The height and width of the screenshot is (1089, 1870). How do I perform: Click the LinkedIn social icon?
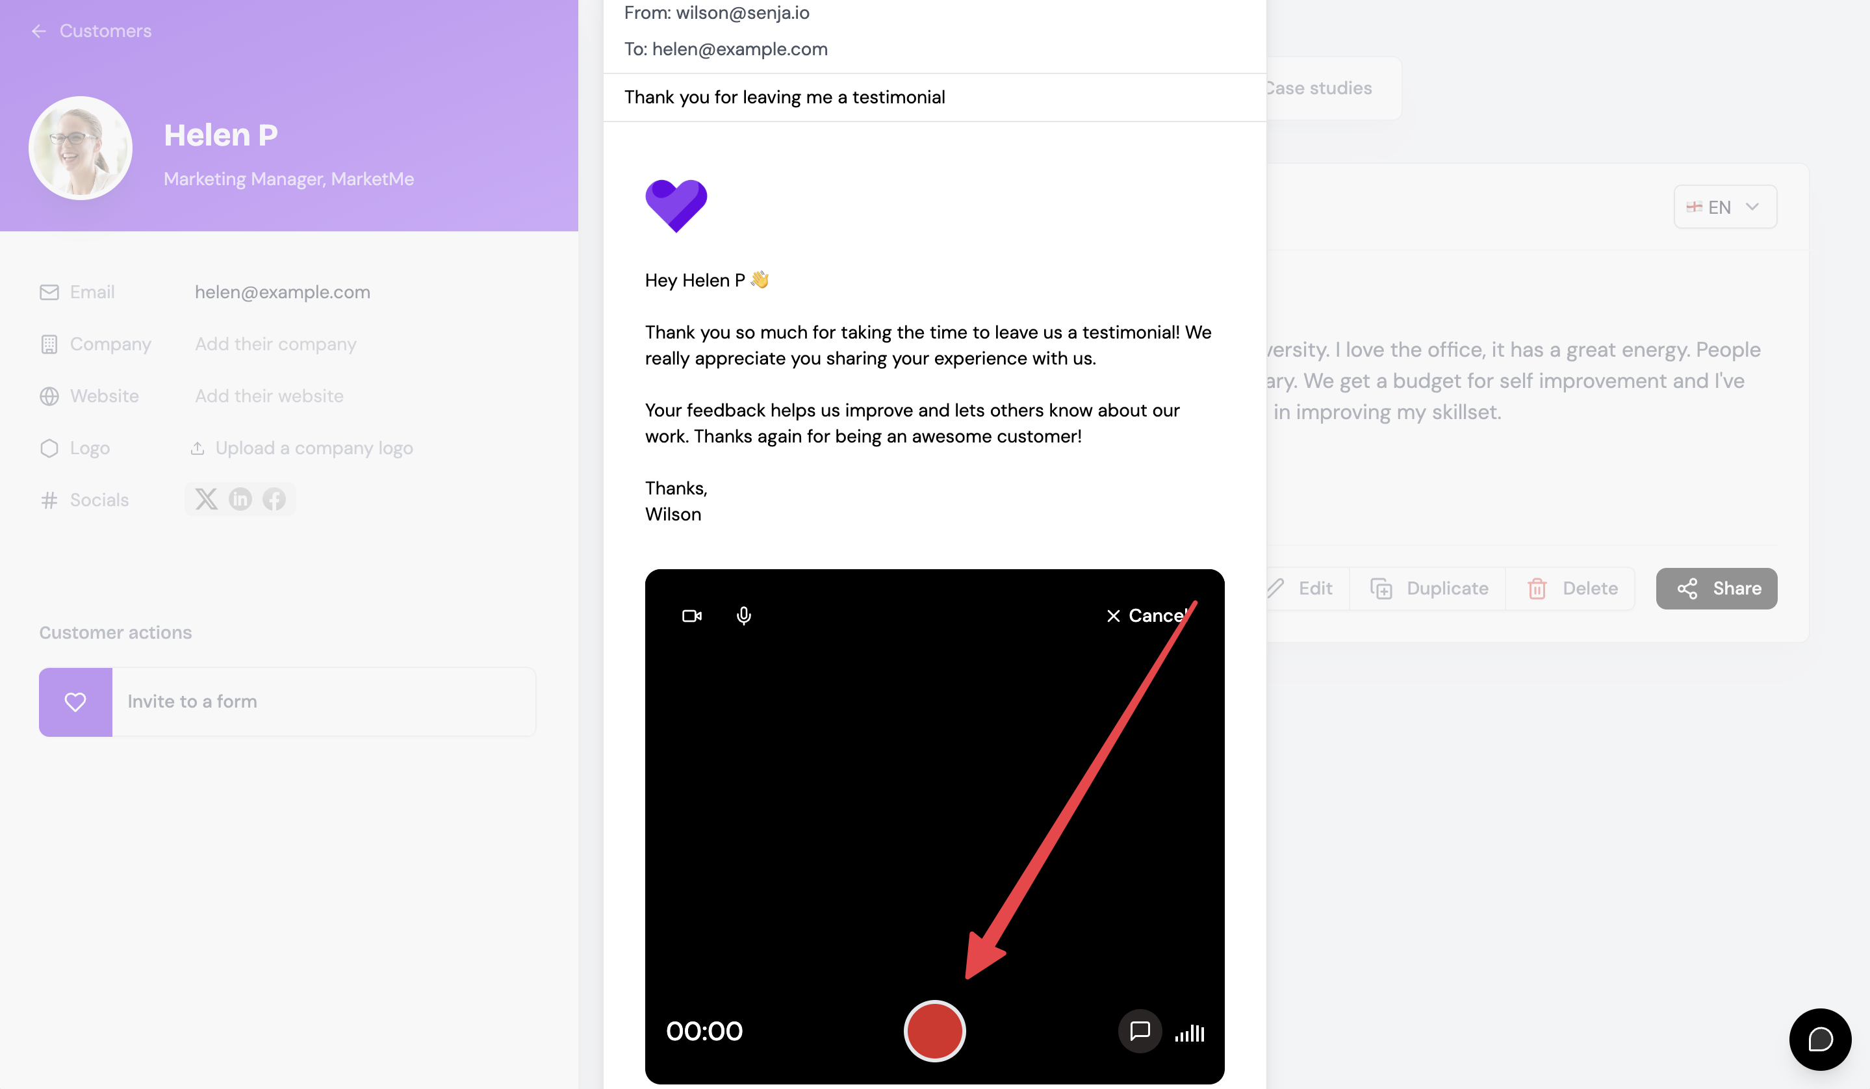(x=240, y=499)
